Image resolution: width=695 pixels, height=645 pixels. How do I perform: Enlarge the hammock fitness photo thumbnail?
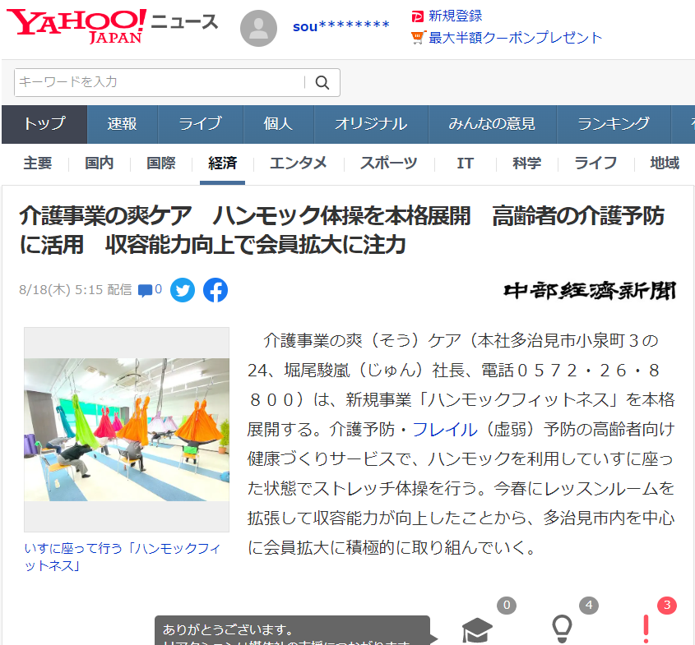pyautogui.click(x=127, y=429)
